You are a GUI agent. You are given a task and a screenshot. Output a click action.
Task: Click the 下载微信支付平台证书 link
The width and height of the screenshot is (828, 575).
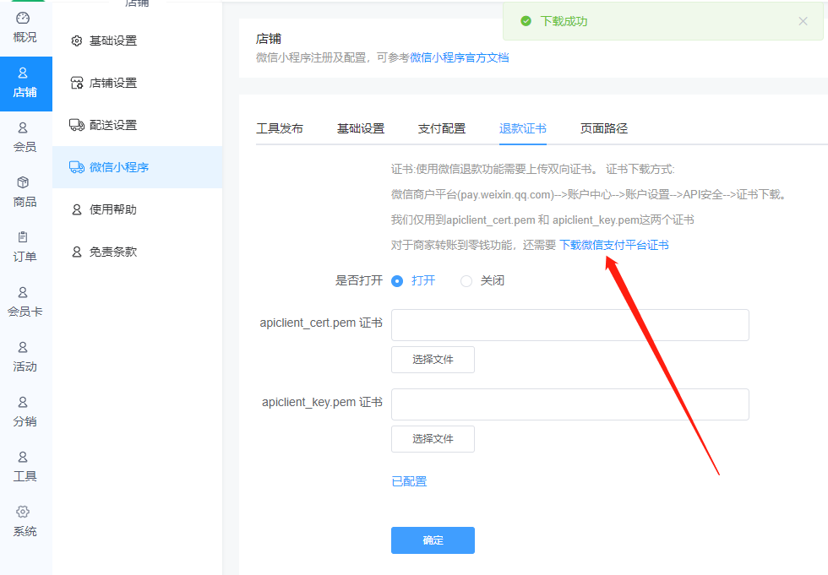[614, 245]
